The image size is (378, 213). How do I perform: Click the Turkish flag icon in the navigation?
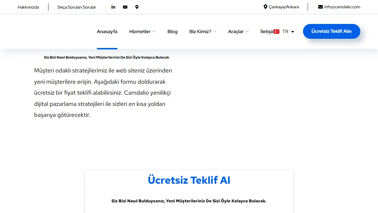coord(276,31)
